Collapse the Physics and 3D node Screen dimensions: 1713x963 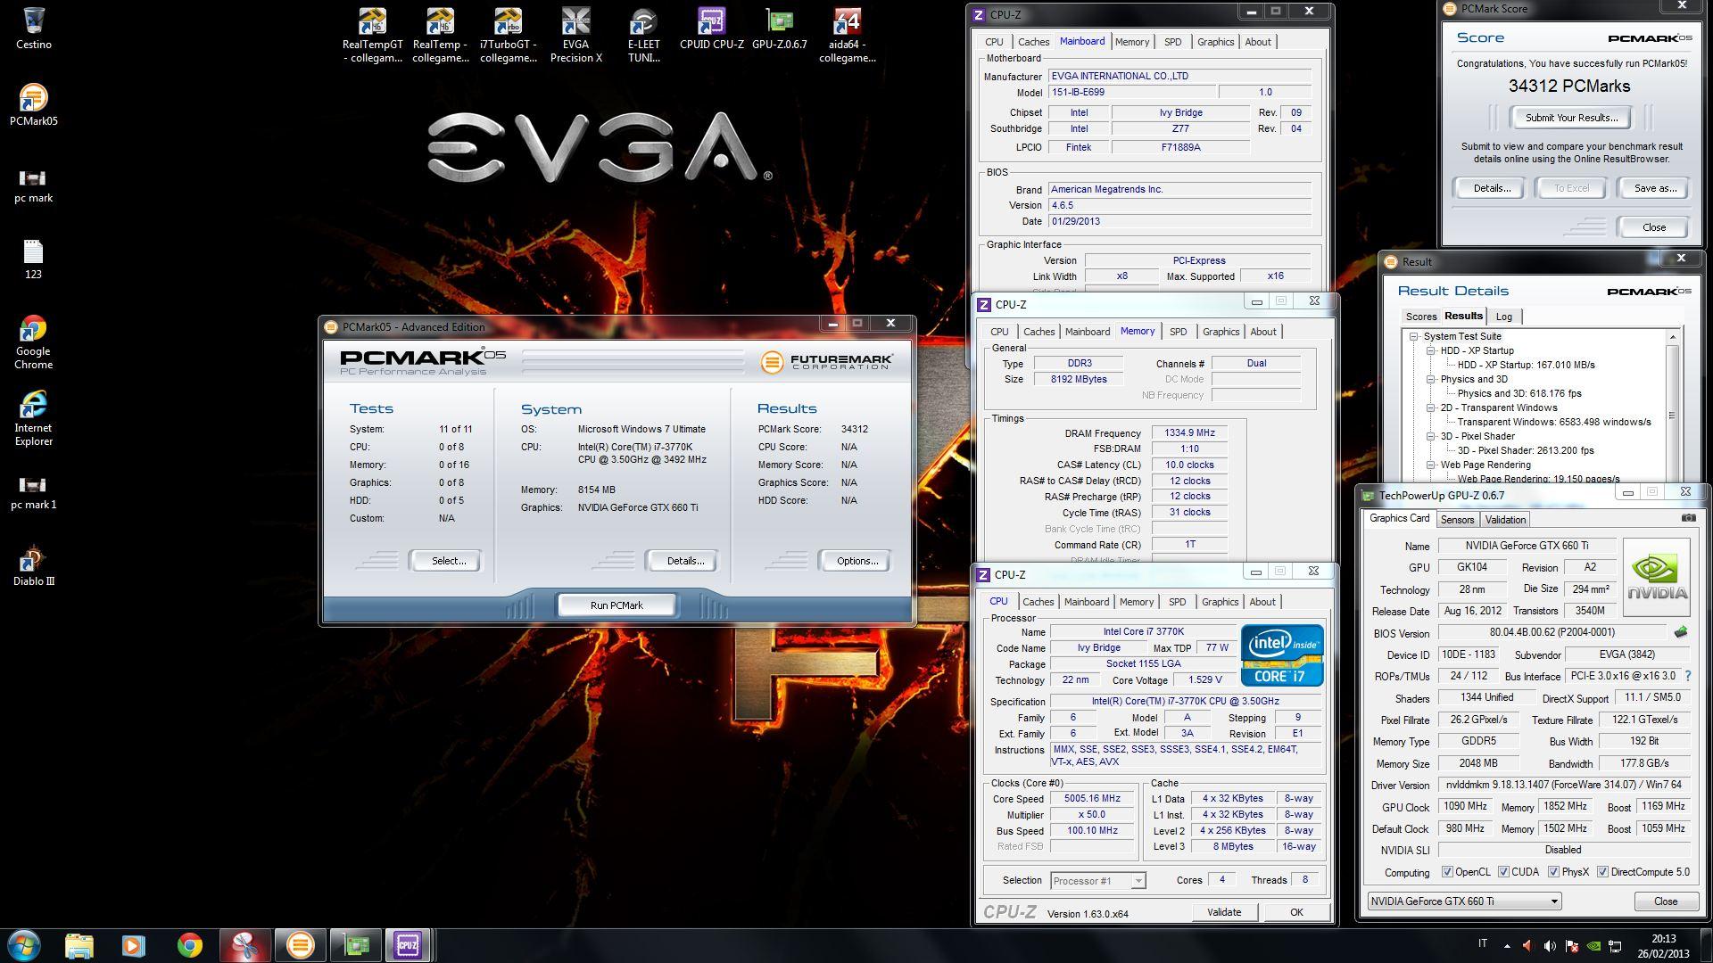(x=1431, y=379)
